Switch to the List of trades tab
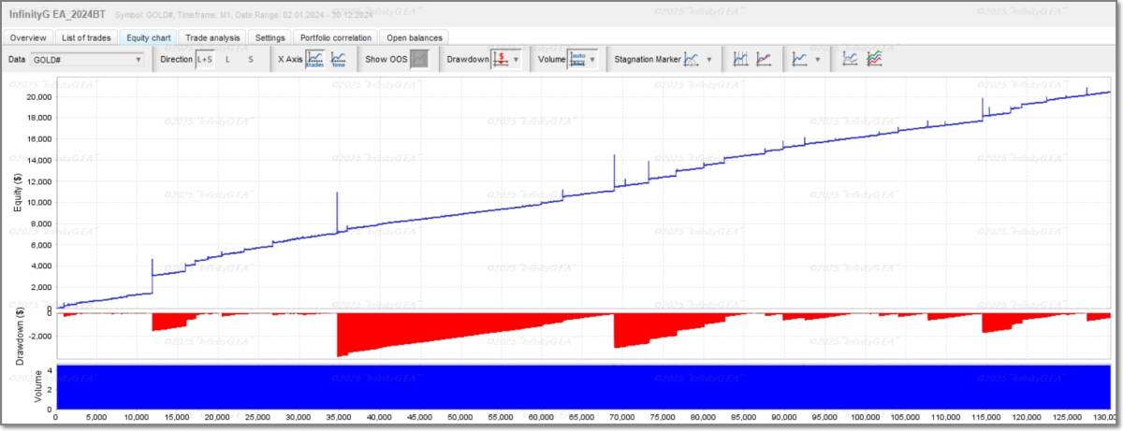The height and width of the screenshot is (431, 1123). pos(87,37)
